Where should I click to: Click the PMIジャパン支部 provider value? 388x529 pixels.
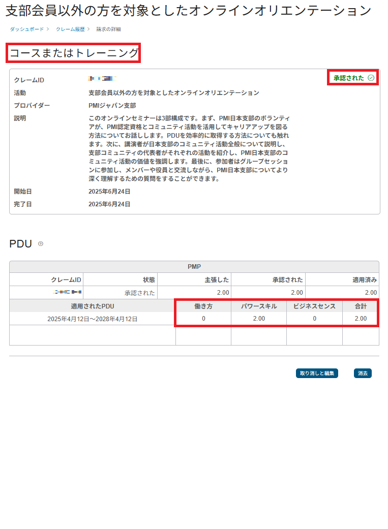click(112, 106)
